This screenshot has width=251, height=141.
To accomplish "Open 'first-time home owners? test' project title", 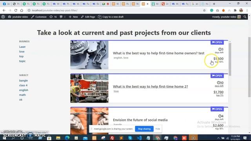I will [x=158, y=53].
